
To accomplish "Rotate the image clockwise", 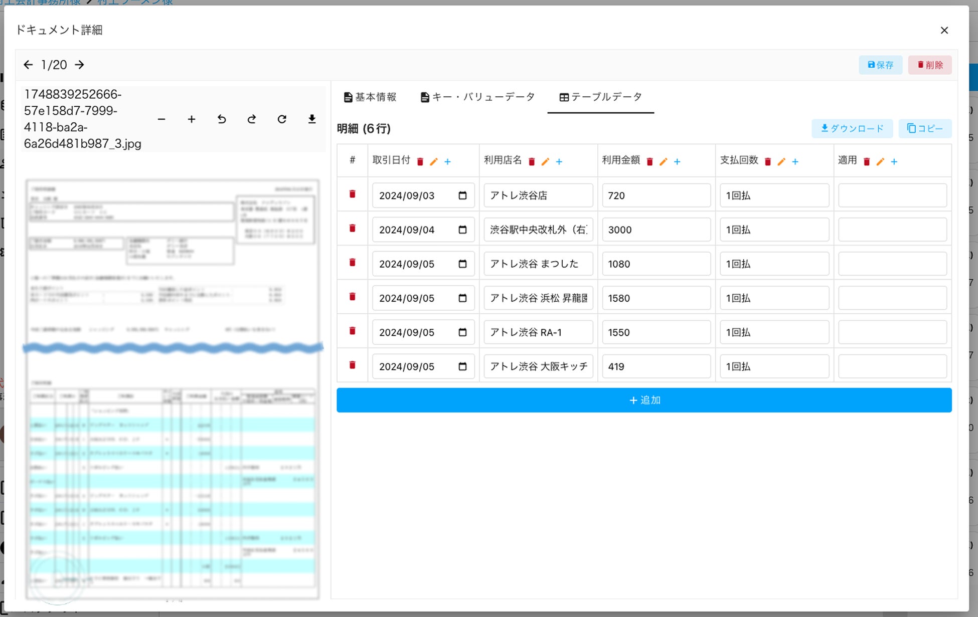I will point(252,119).
